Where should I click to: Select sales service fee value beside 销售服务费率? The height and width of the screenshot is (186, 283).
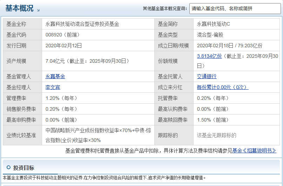[x=62, y=109]
